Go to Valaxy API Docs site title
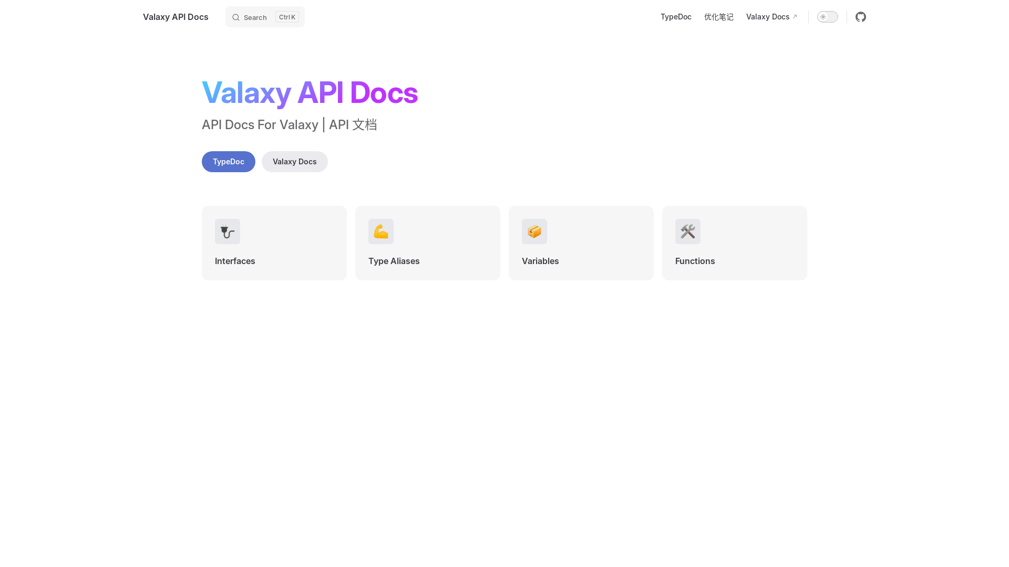The height and width of the screenshot is (567, 1009). (x=176, y=17)
